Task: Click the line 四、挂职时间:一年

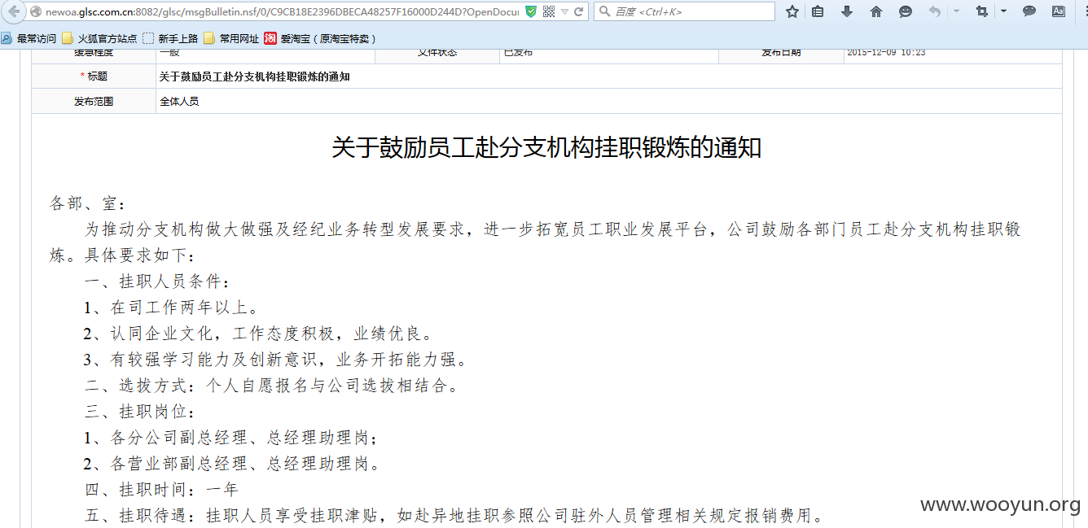Action: (x=162, y=490)
